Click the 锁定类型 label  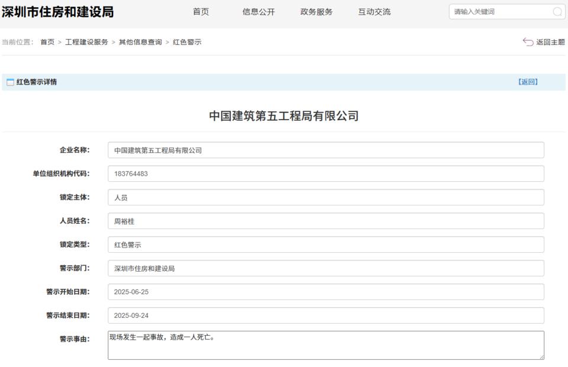(75, 244)
